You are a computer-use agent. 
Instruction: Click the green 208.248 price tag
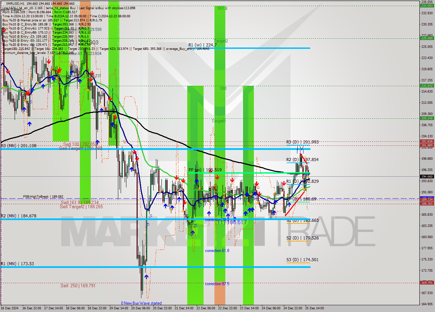coord(427,118)
